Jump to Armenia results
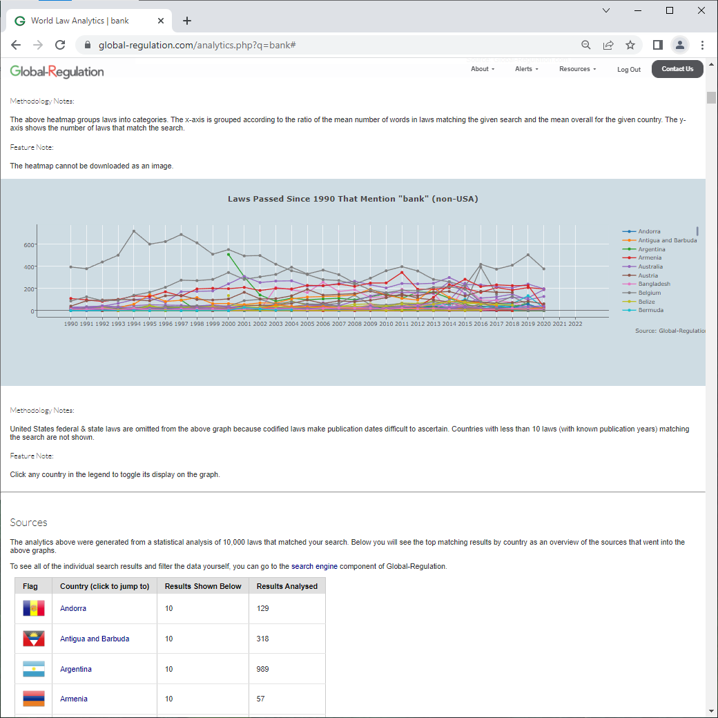Screen dimensions: 718x718 74,699
